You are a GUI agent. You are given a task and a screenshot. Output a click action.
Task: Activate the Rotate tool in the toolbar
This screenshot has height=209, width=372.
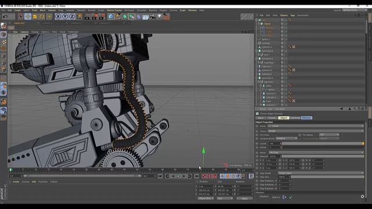[x=42, y=16]
